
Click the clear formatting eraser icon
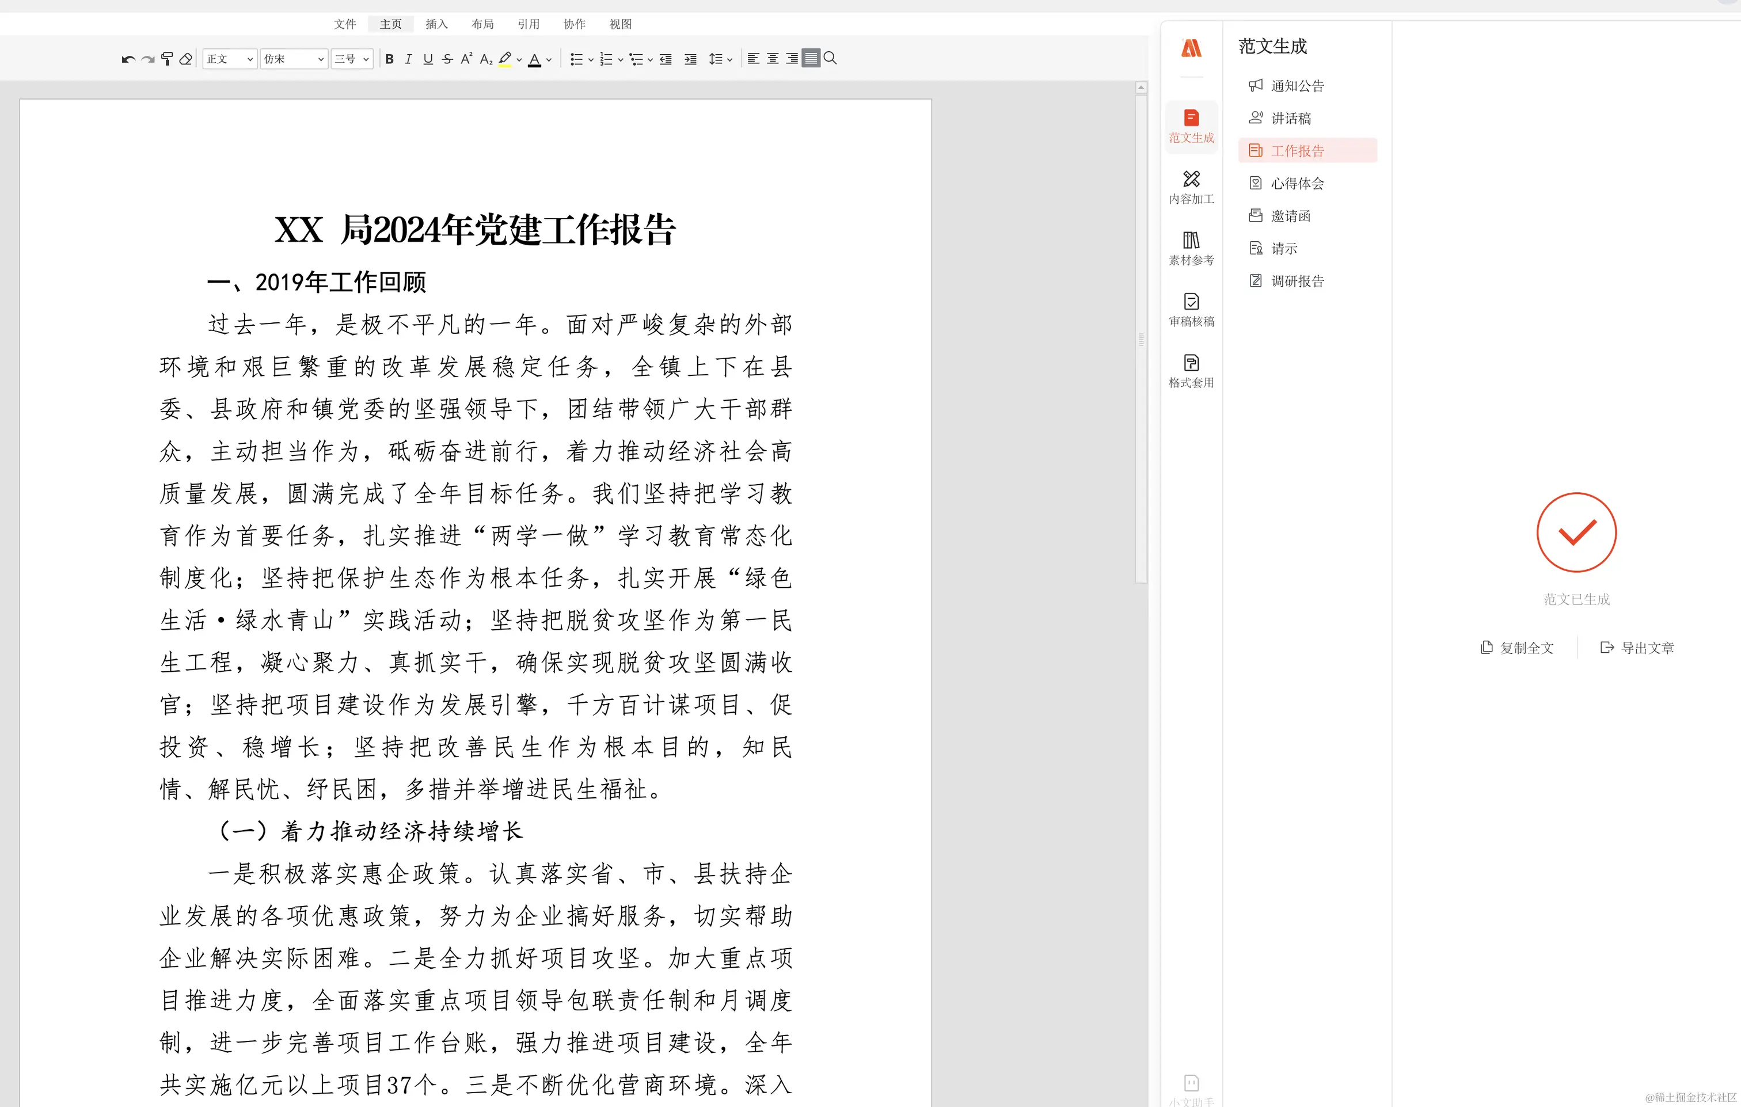click(186, 59)
